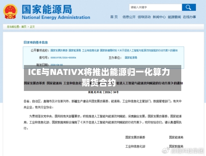Open the 首页 navigation menu item
This screenshot has height=156, width=206.
point(114,17)
